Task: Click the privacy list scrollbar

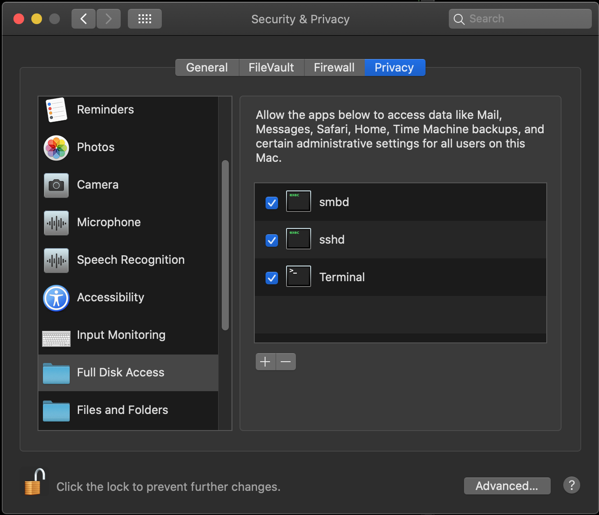Action: coord(225,245)
